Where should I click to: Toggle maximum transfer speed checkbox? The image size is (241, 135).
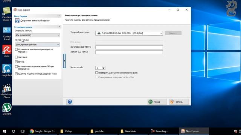pos(16,49)
